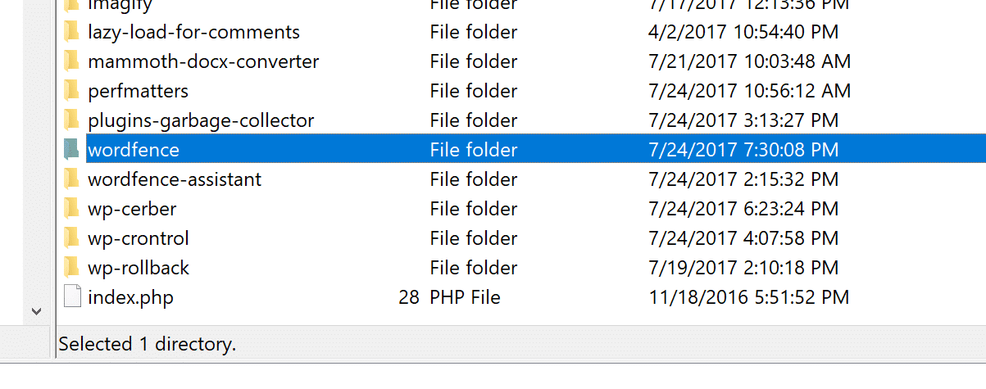
Task: Click the lazy-load-for-comments folder icon
Action: (72, 33)
